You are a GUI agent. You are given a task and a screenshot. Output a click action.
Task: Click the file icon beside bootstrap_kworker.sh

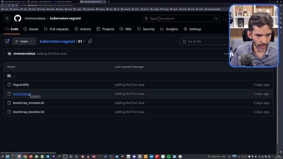(9, 112)
